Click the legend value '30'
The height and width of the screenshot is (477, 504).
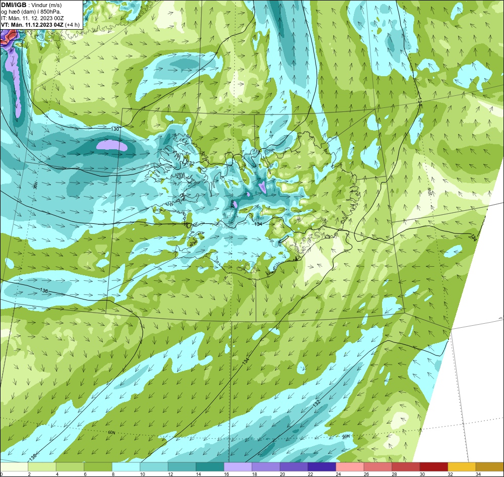(422, 474)
